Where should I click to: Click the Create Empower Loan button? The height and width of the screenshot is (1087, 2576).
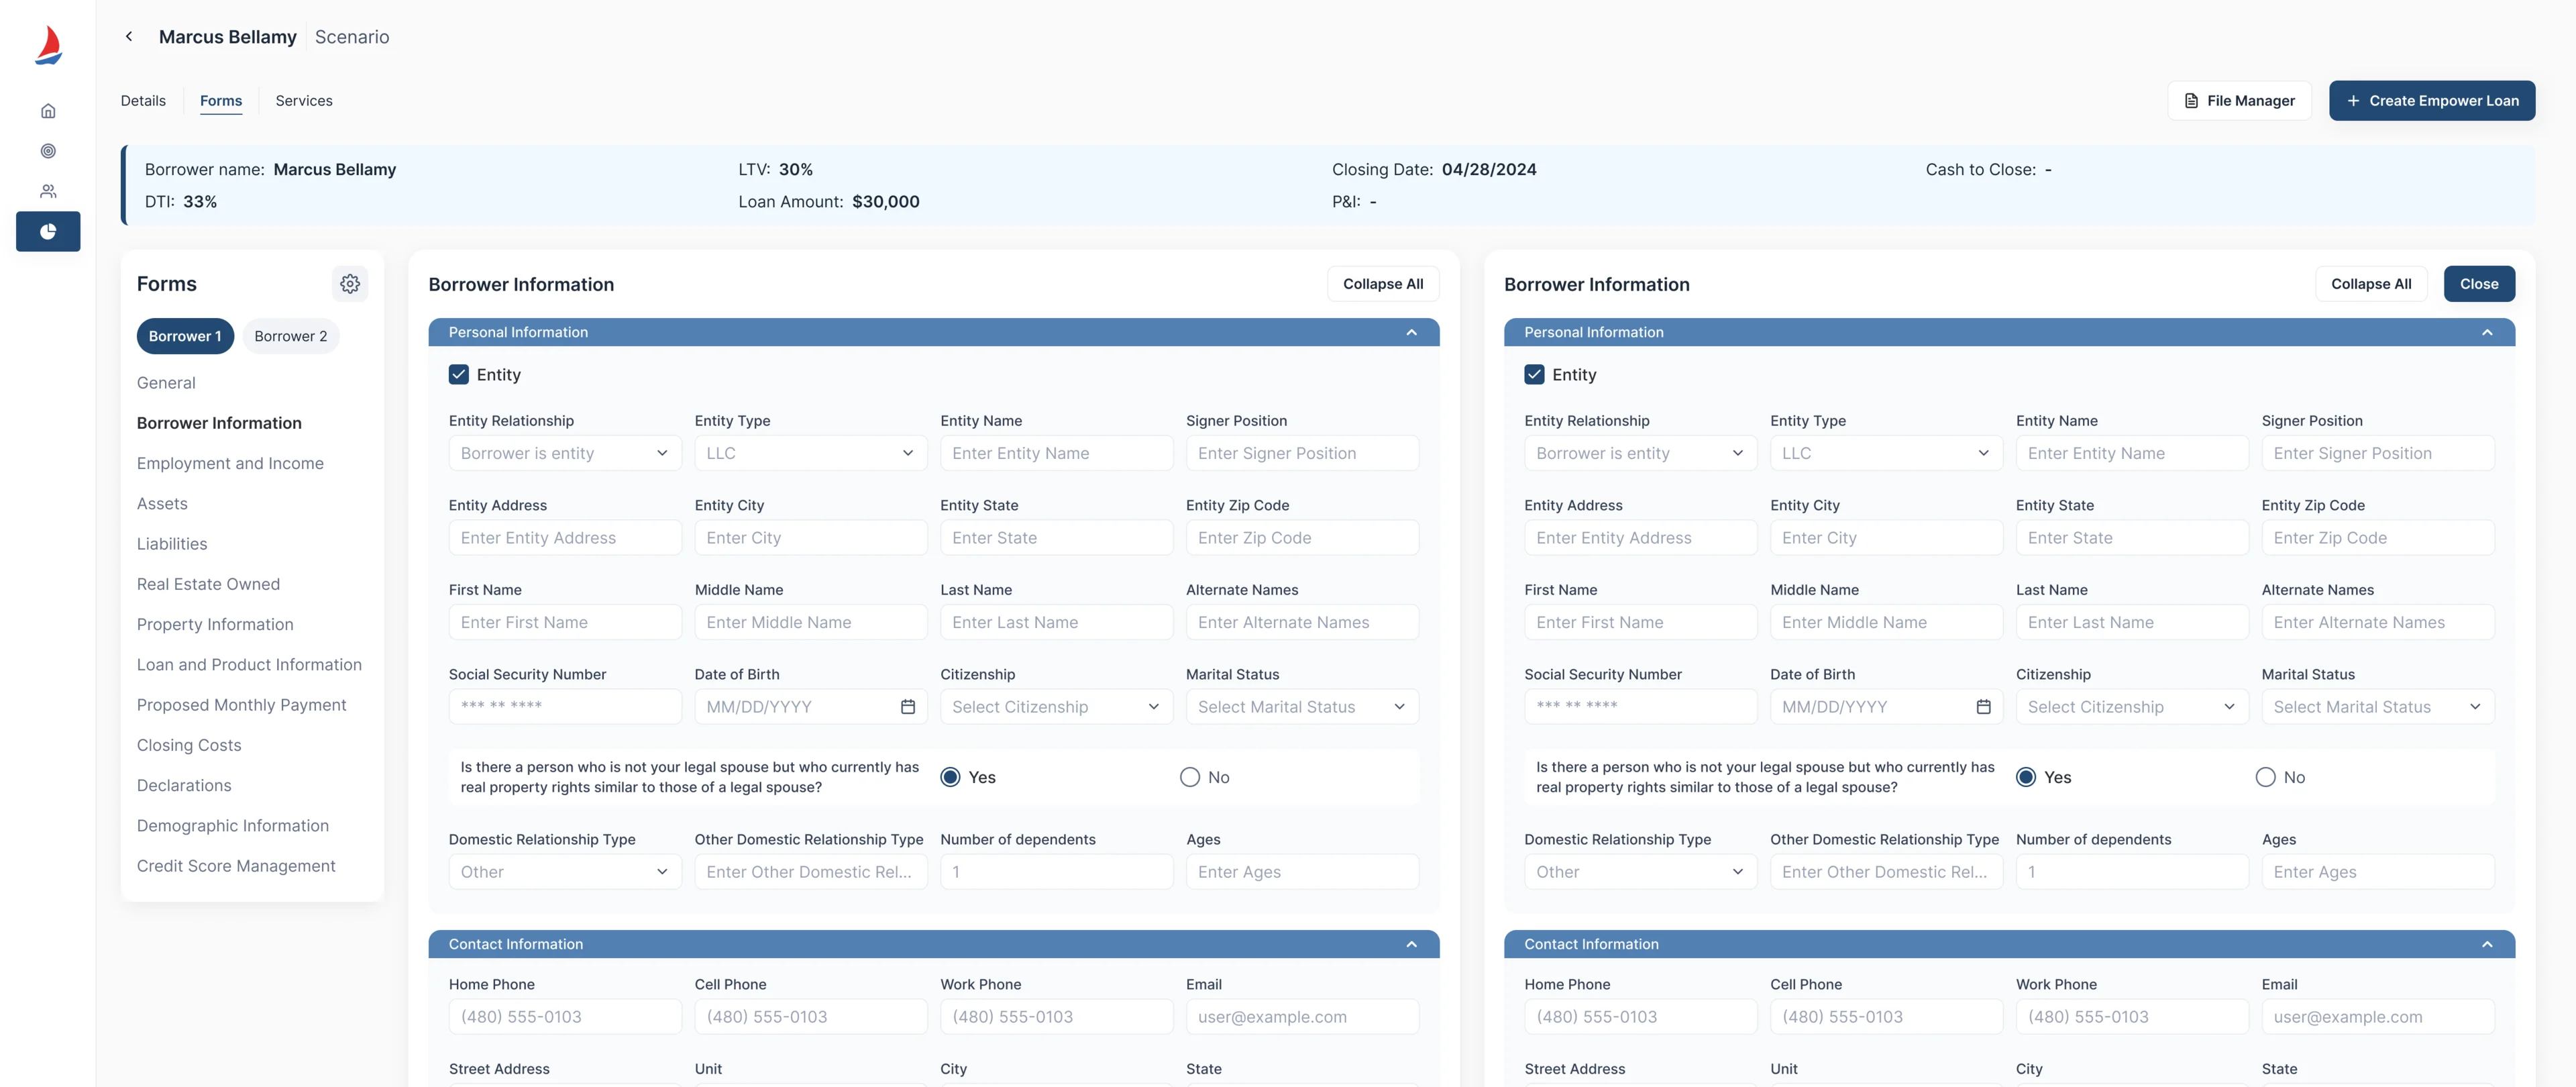(2431, 101)
